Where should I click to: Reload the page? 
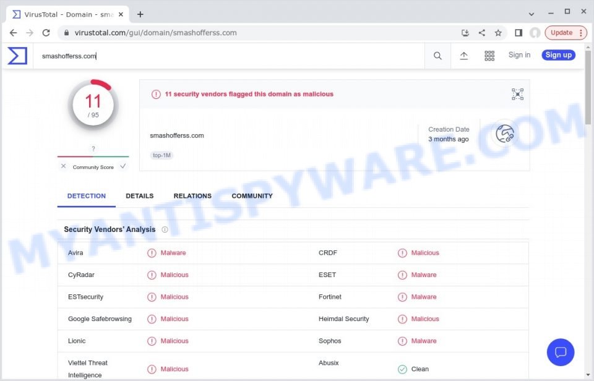point(46,33)
